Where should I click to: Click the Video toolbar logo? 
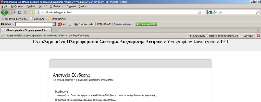coord(6,24)
